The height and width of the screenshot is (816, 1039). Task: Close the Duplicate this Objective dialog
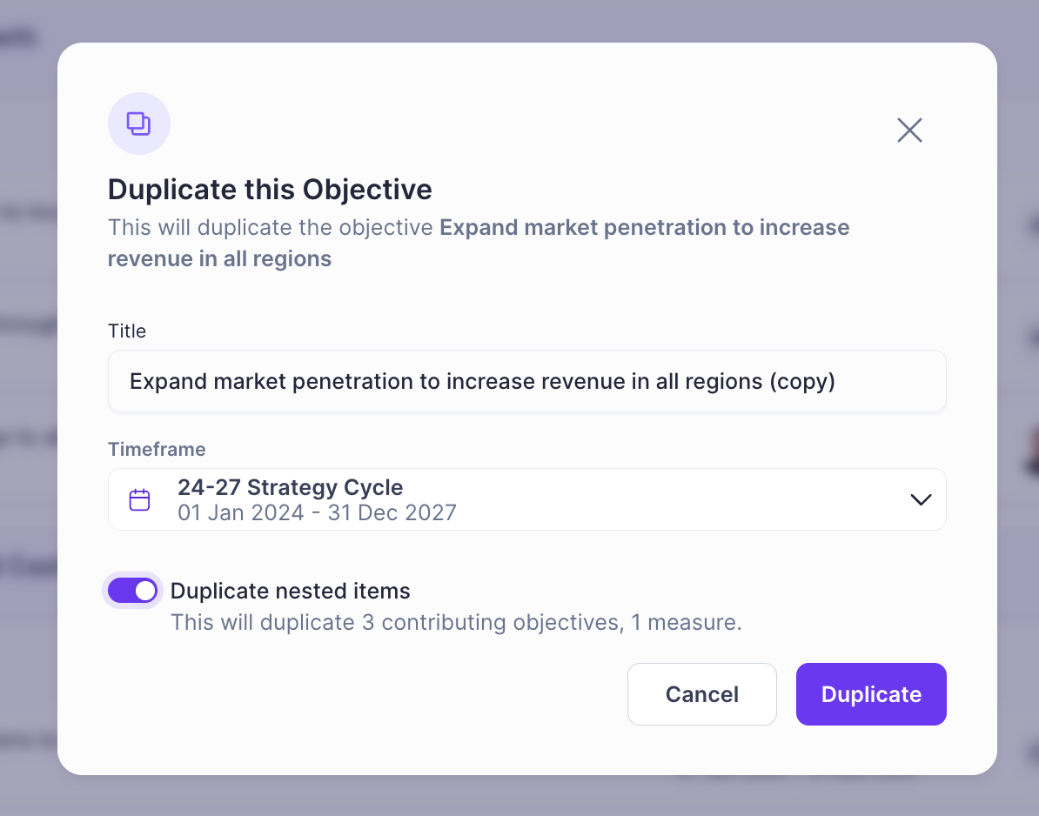pyautogui.click(x=909, y=130)
